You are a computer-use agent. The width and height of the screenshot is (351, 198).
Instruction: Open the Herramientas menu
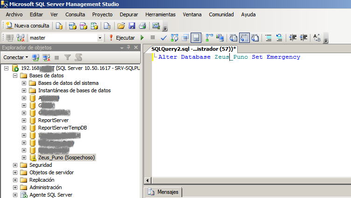160,14
